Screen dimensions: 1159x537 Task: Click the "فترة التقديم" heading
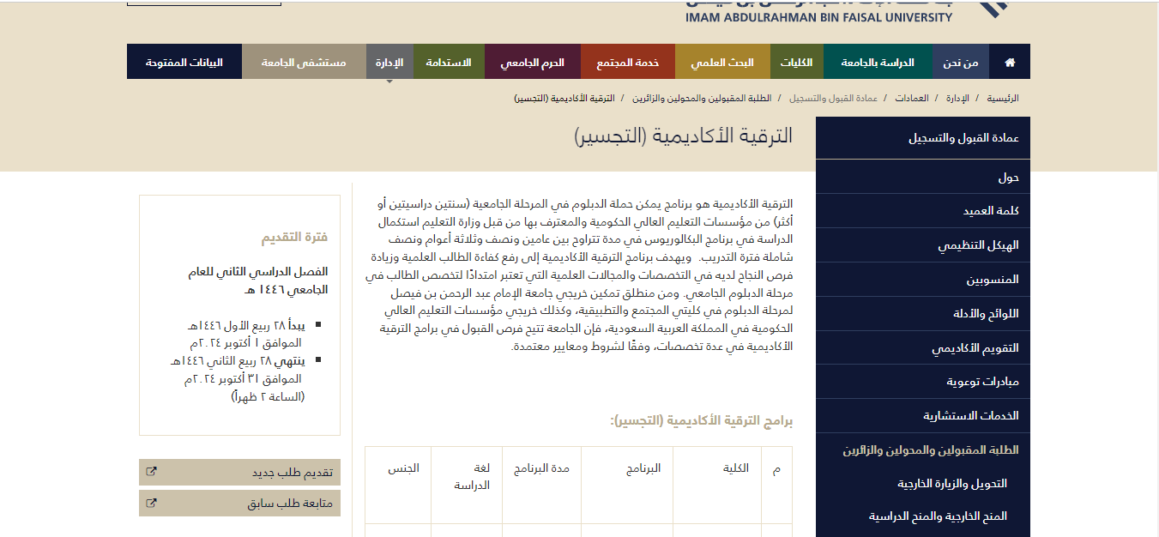click(x=294, y=238)
